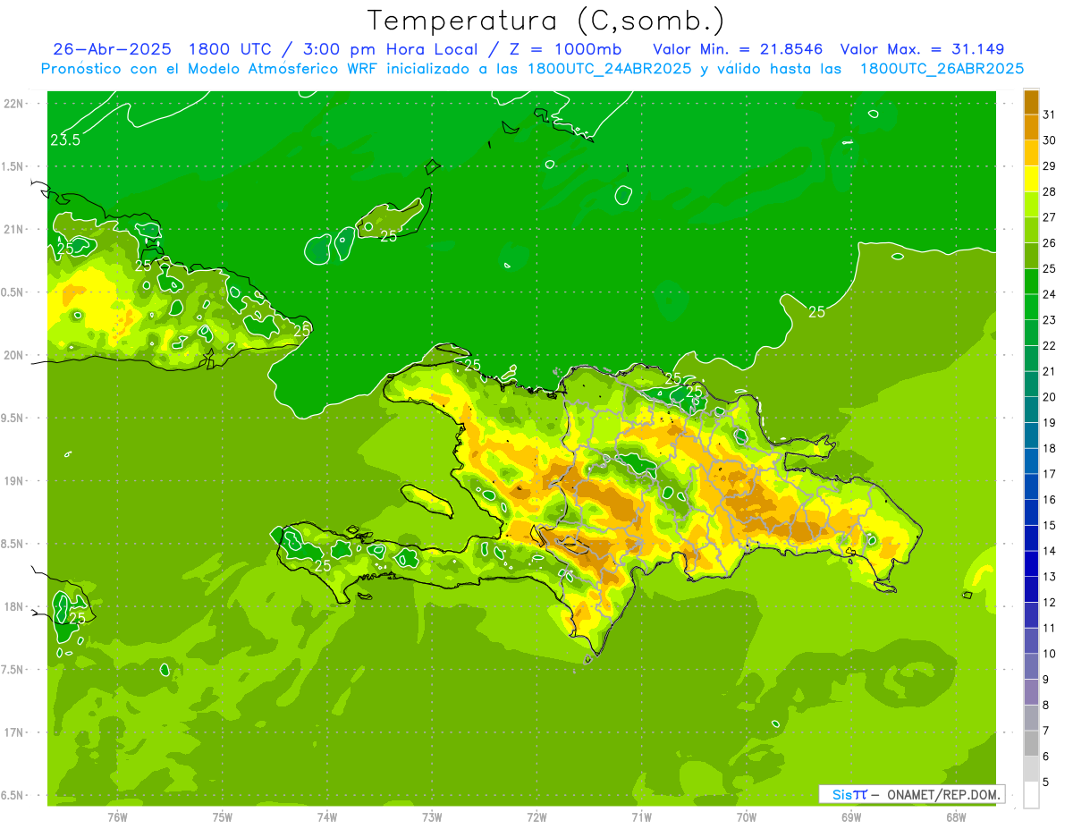The height and width of the screenshot is (829, 1073).
Task: Select longitude axis label '69W'
Action: pos(851,817)
